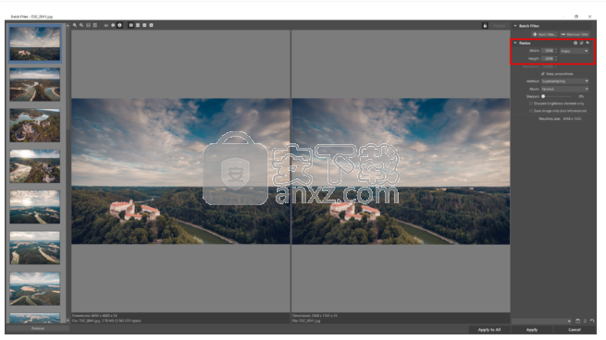Click the zoom out magnifier icon
Image resolution: width=606 pixels, height=340 pixels.
pyautogui.click(x=81, y=25)
